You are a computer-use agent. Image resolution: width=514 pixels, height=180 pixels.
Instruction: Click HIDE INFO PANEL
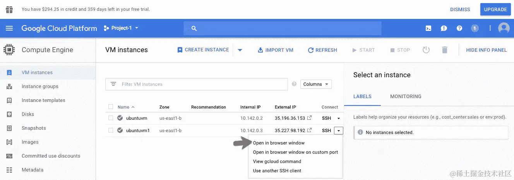coord(487,50)
